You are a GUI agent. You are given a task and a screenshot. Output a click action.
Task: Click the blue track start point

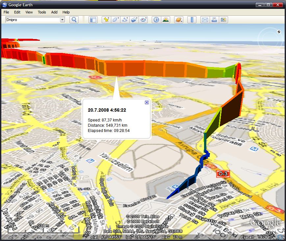pyautogui.click(x=168, y=198)
